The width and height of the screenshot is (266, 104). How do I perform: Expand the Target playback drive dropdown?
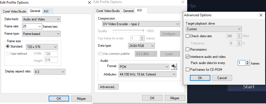point(214,29)
